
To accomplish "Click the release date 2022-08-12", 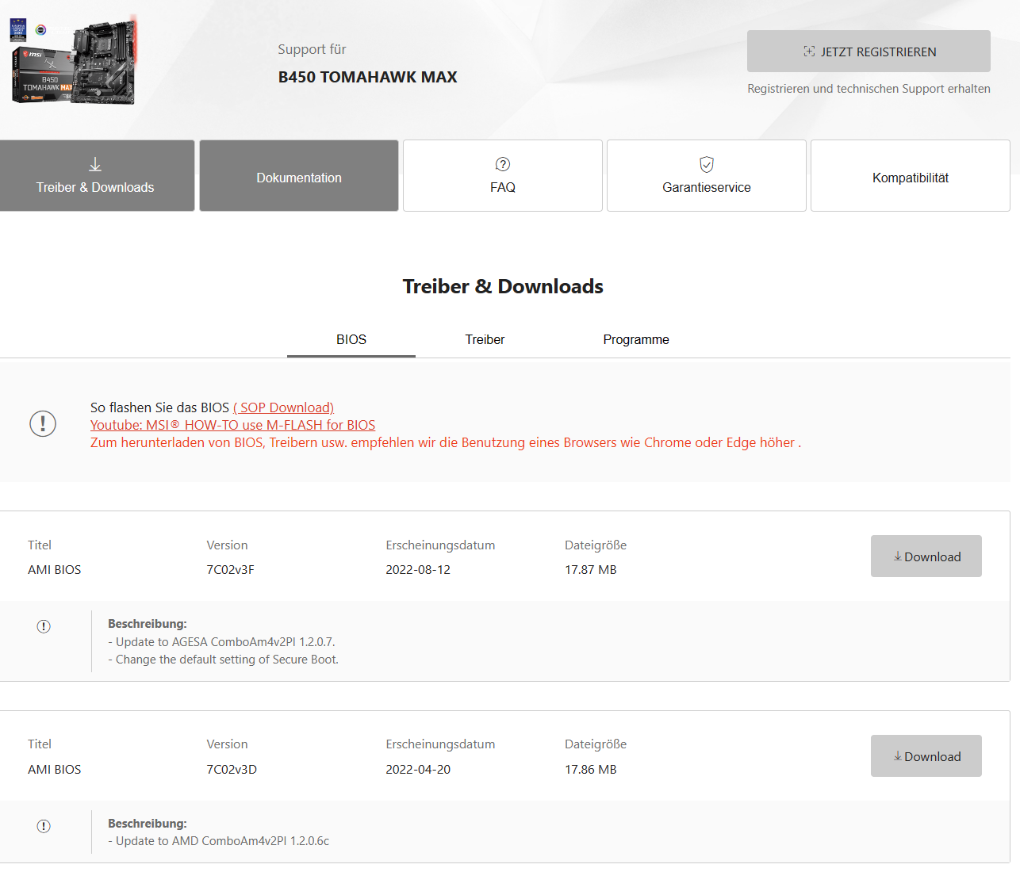I will [x=418, y=570].
